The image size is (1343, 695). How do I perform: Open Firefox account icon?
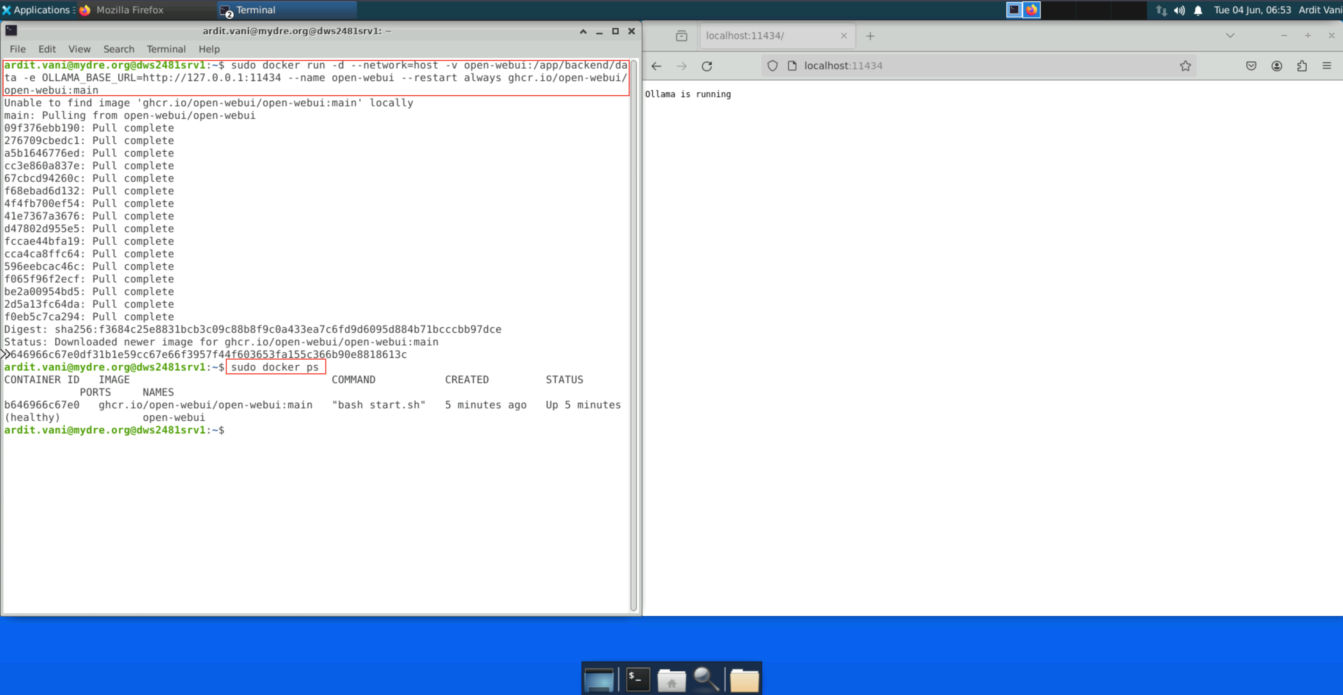click(1276, 66)
